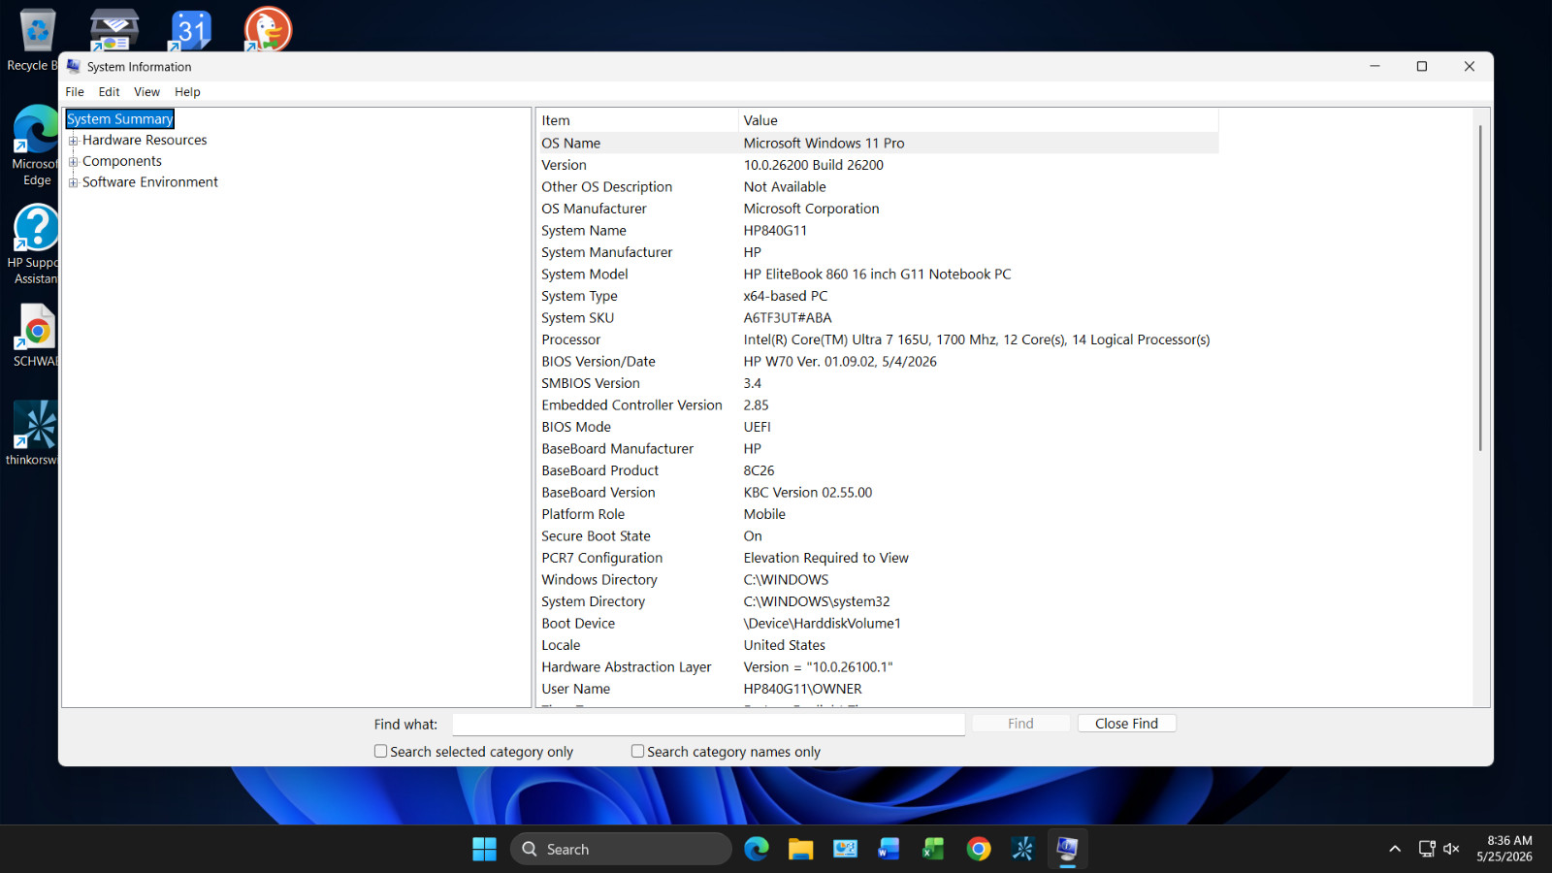Image resolution: width=1552 pixels, height=873 pixels.
Task: Click the Close Find button
Action: tap(1126, 724)
